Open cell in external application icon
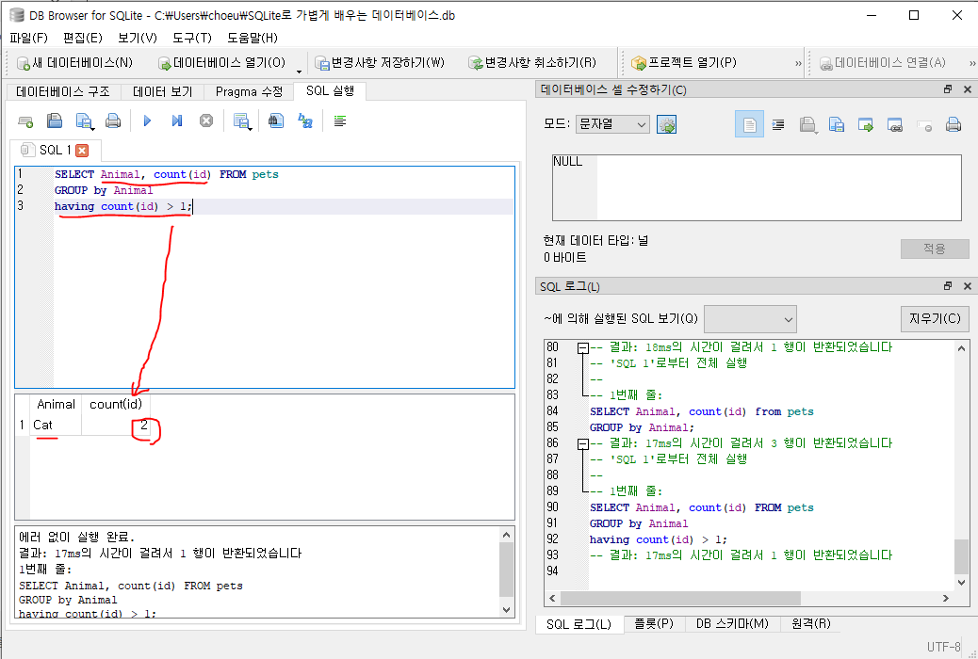Screen dimensions: 978x659 (x=866, y=124)
